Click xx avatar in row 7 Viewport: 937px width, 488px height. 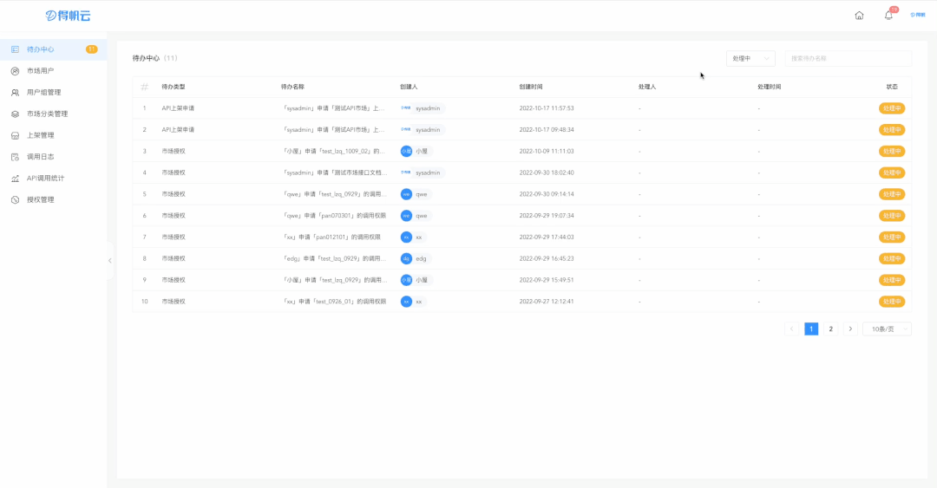point(406,237)
